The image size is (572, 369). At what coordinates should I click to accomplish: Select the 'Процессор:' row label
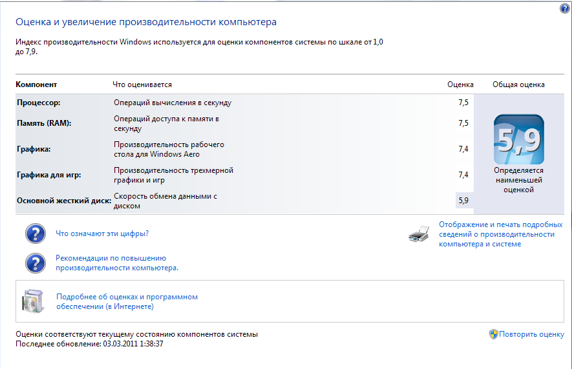39,103
